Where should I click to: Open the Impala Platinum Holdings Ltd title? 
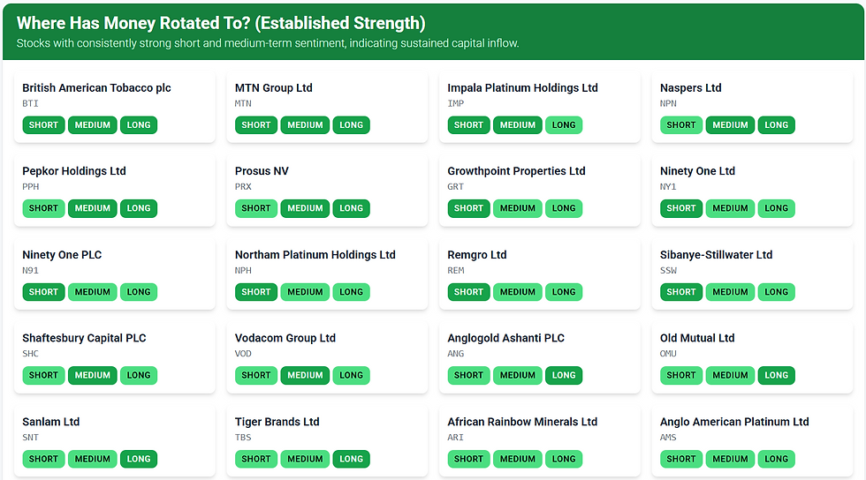pyautogui.click(x=522, y=87)
